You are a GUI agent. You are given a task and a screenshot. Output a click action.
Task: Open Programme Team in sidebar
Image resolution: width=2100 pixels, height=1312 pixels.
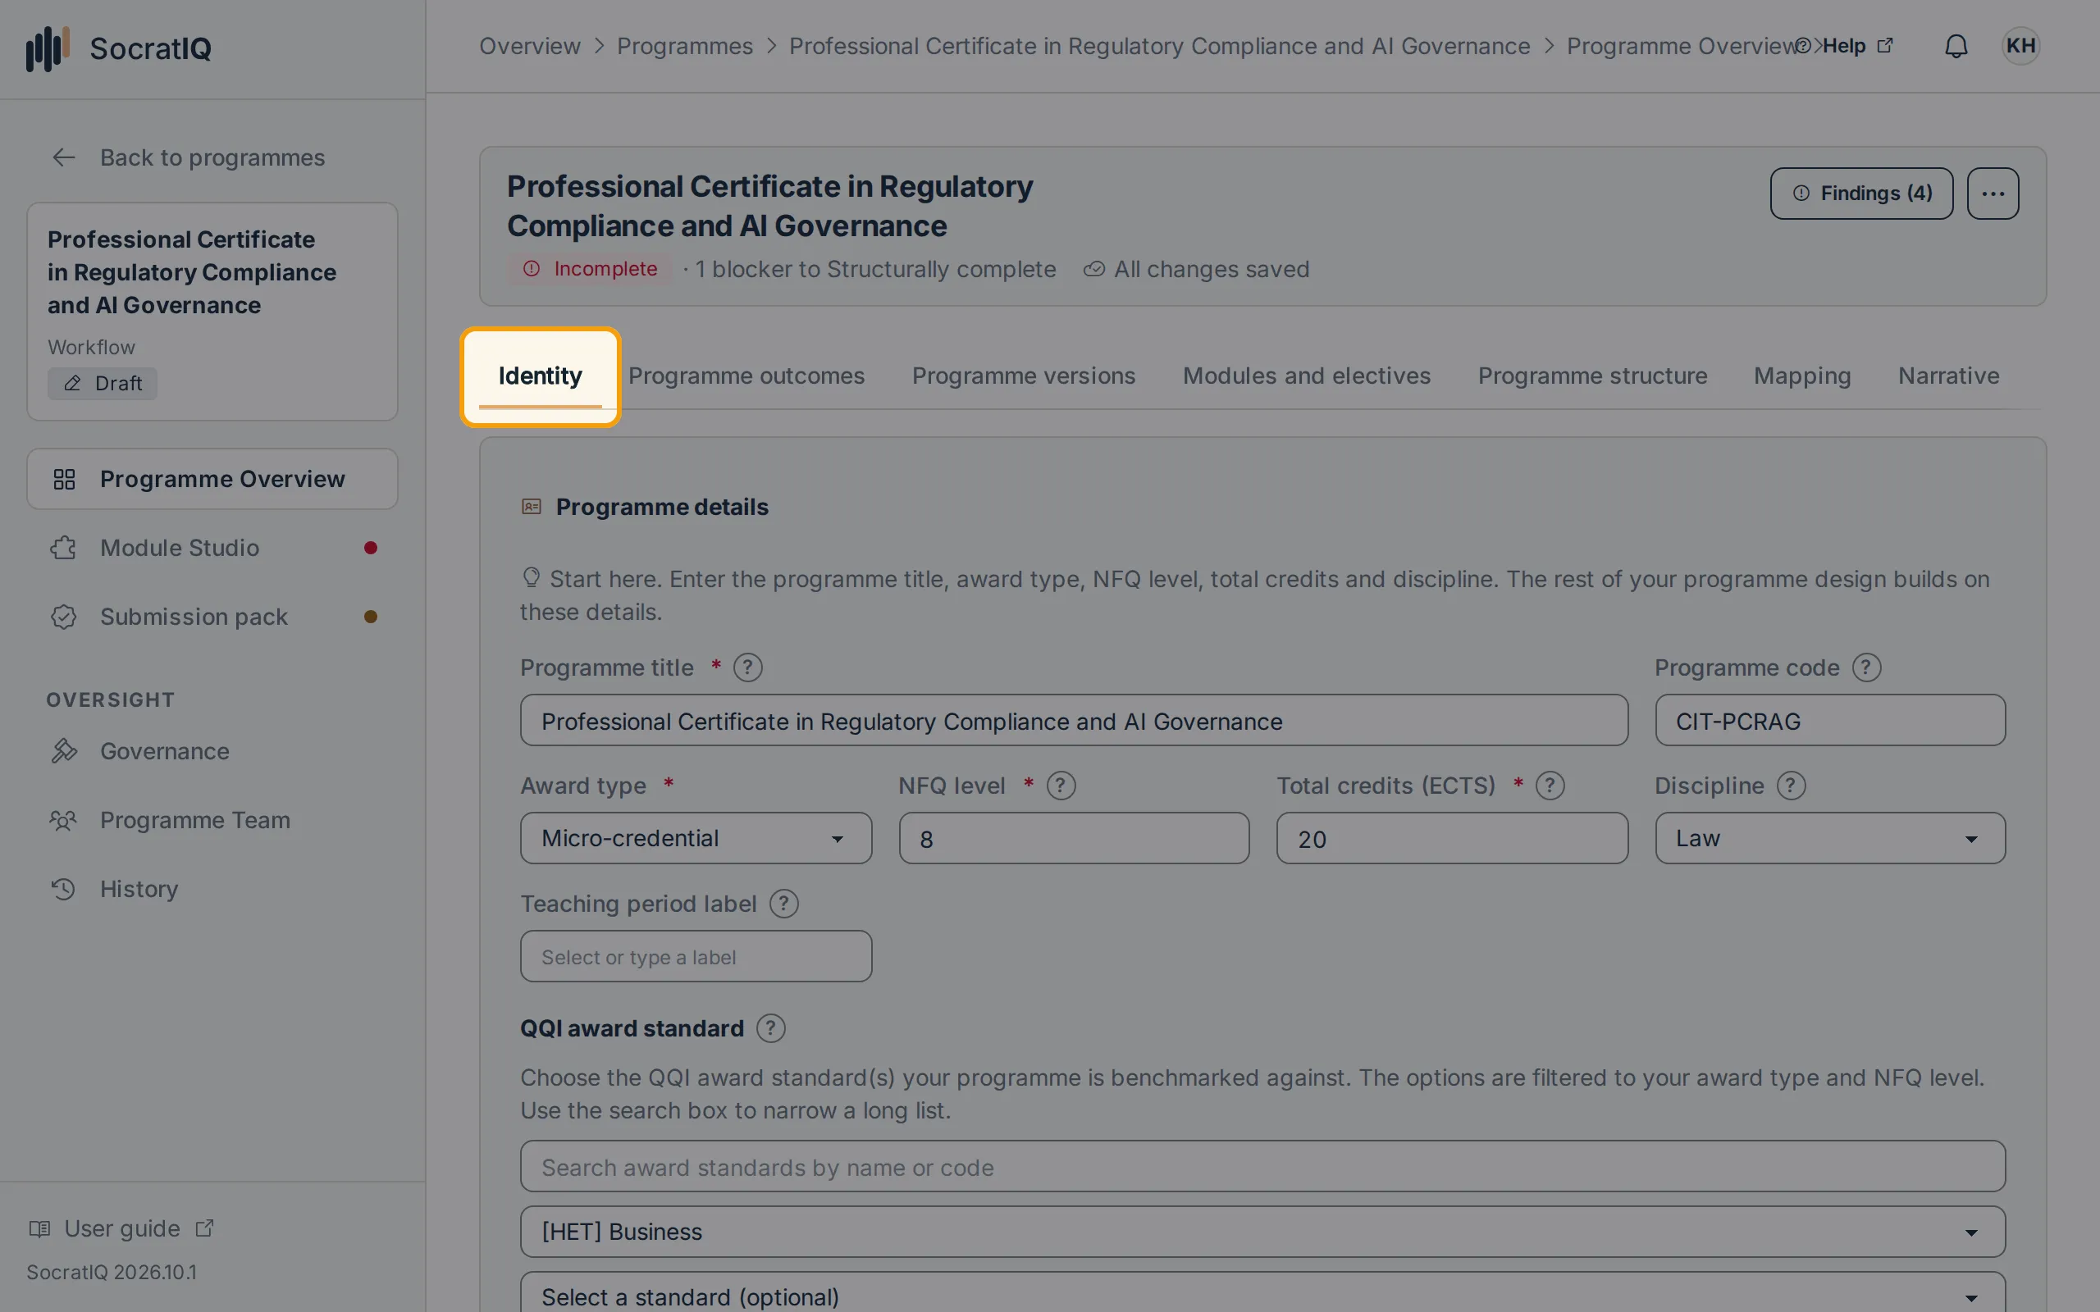click(212, 820)
